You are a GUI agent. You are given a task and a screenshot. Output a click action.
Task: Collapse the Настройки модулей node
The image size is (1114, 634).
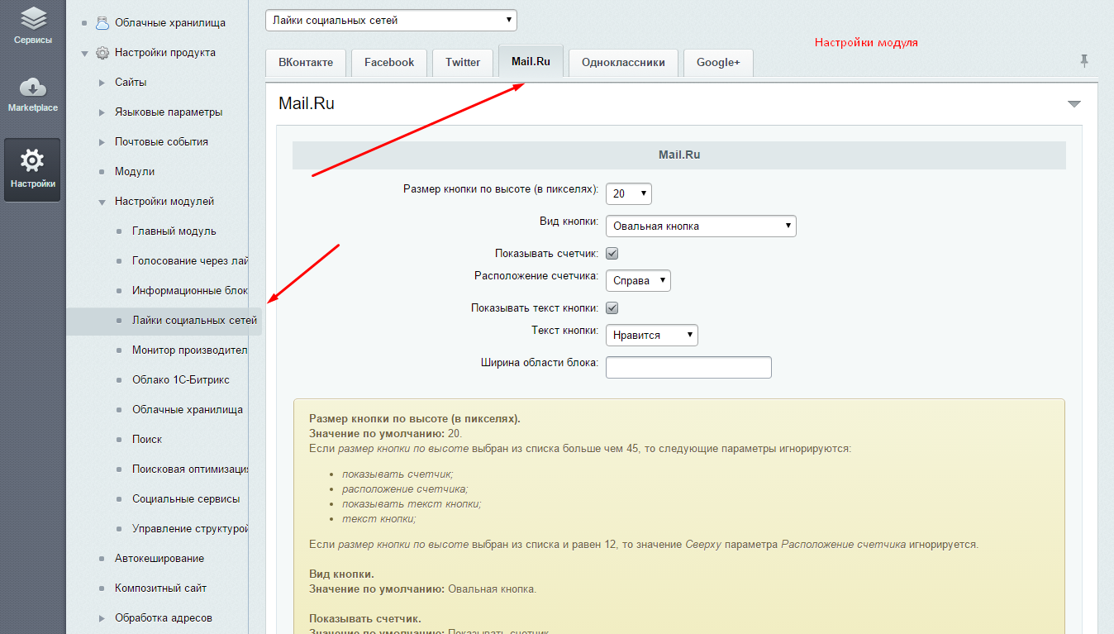pyautogui.click(x=102, y=202)
